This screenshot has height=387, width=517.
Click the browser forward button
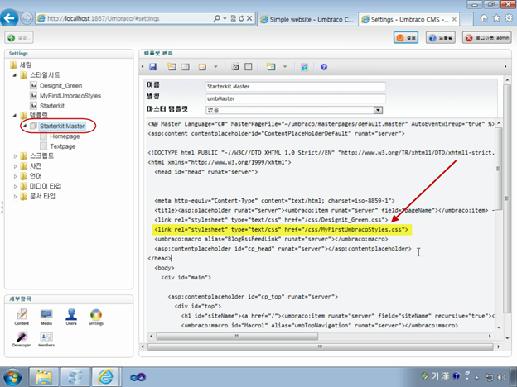[27, 18]
